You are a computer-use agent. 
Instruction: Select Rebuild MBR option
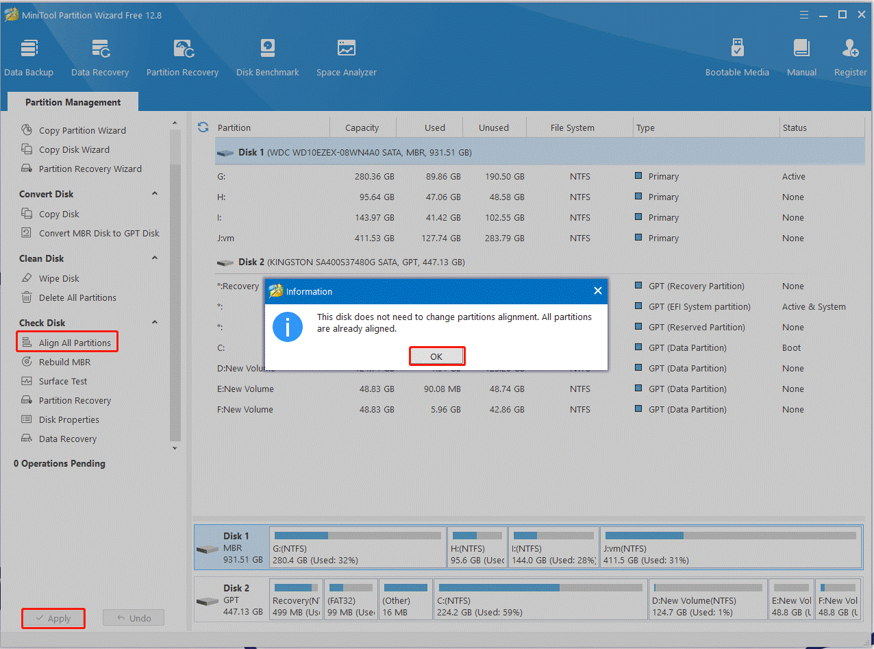(64, 362)
